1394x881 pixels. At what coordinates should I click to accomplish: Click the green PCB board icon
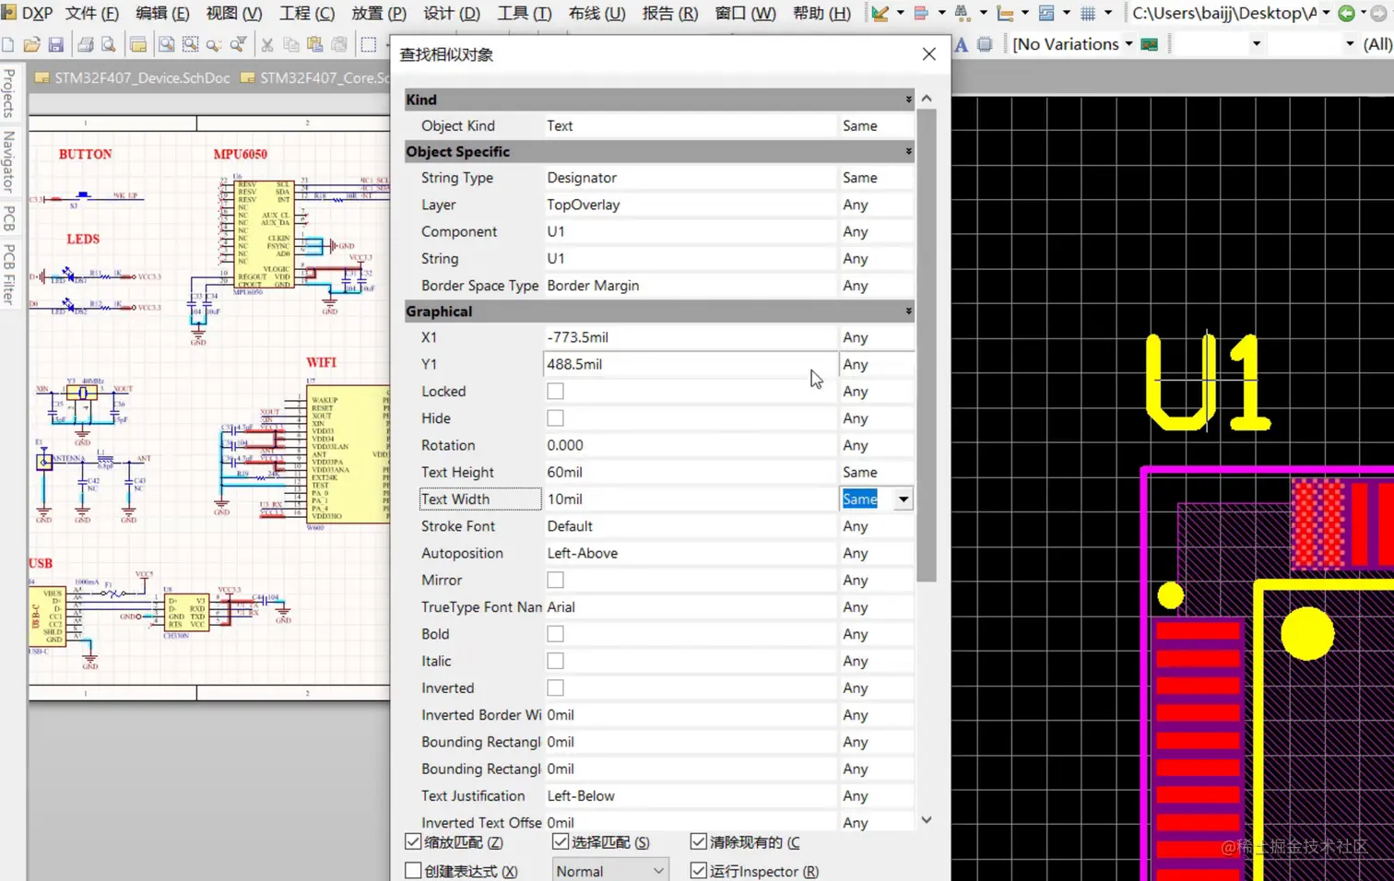pyautogui.click(x=1149, y=44)
